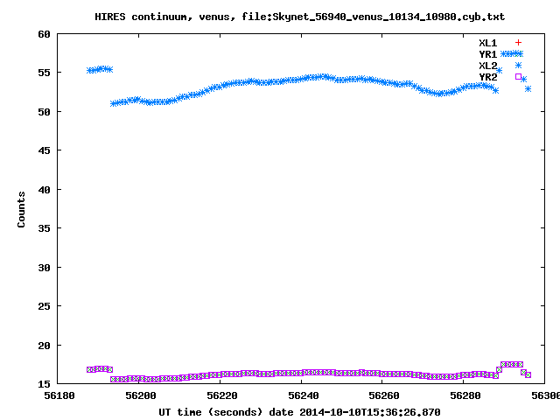Click y-axis tick label 30
Viewport: 560px width, 420px height.
(x=45, y=268)
